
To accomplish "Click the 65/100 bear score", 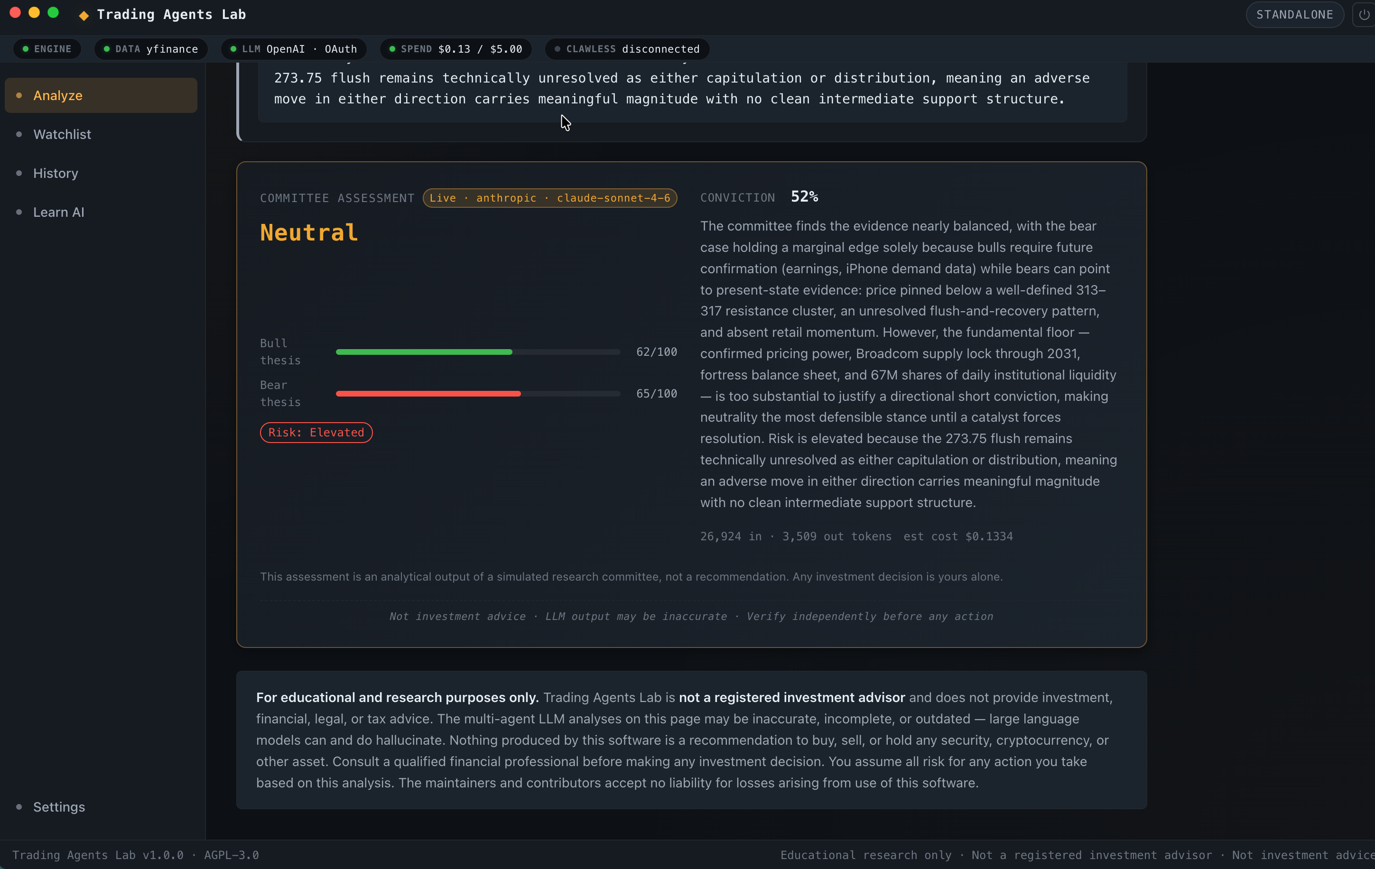I will coord(657,394).
